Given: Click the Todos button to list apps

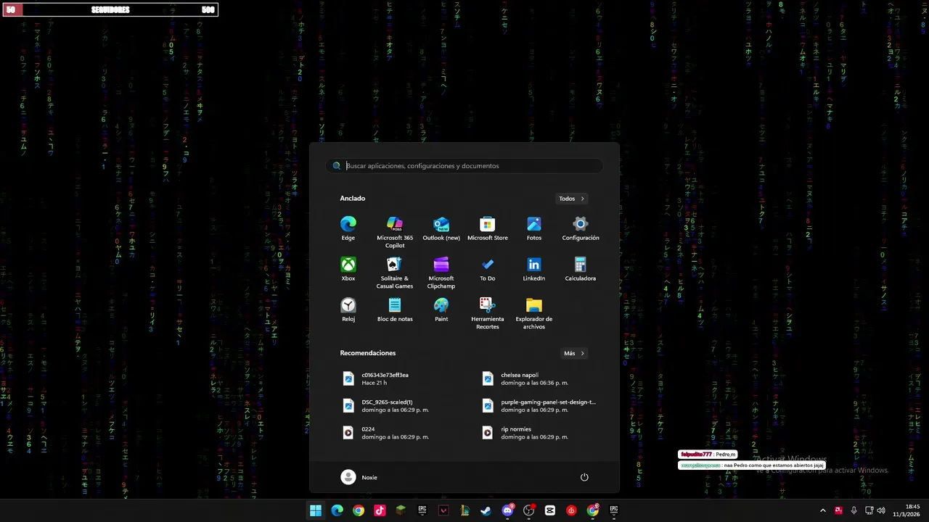Looking at the screenshot, I should tap(572, 199).
